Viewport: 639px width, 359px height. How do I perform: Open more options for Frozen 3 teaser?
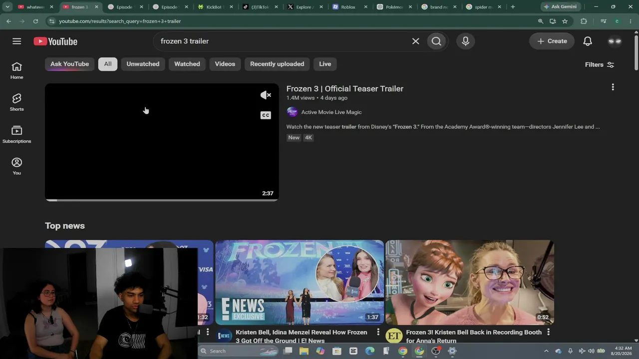click(613, 87)
